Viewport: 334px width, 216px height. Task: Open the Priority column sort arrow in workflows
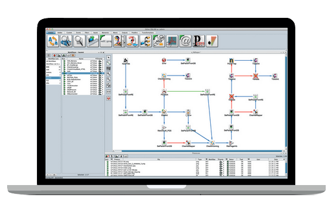[96, 58]
